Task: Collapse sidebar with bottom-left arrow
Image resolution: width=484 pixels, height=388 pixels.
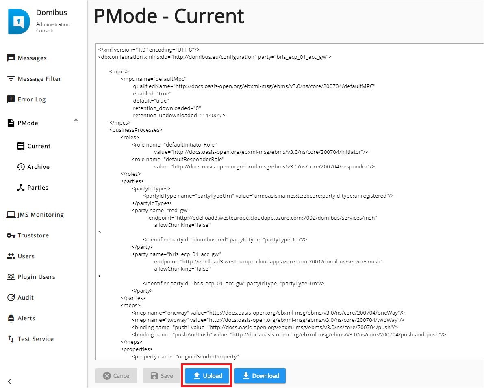Action: tap(9, 382)
